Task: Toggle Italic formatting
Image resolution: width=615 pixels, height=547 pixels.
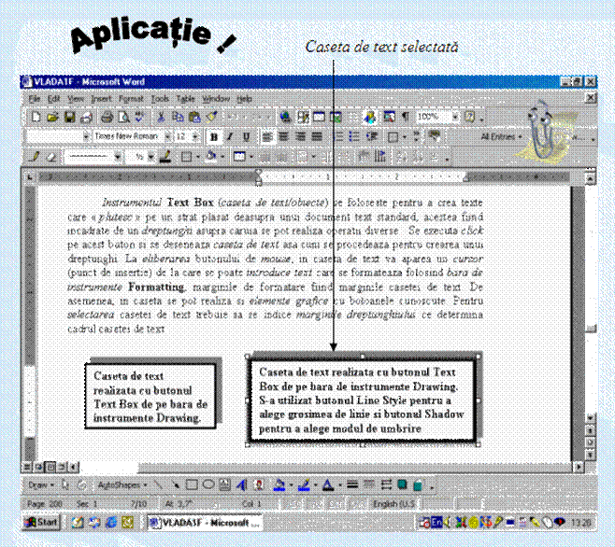Action: [229, 136]
